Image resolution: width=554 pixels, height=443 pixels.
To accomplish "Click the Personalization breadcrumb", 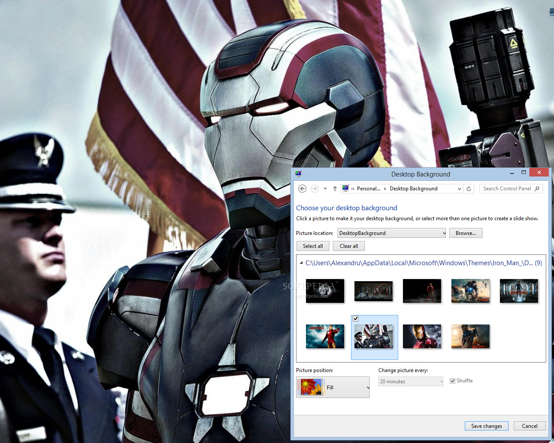I will (368, 189).
